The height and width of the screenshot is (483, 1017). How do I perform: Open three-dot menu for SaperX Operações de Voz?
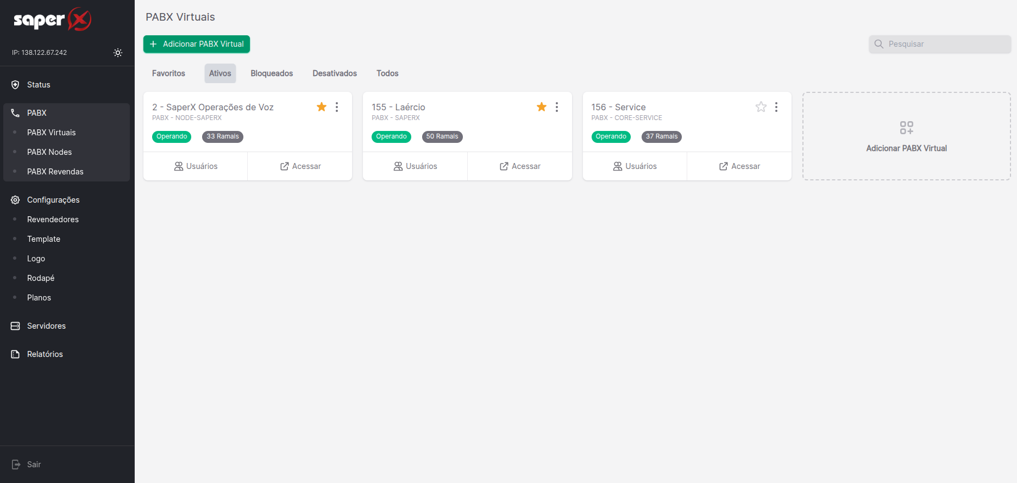(x=337, y=107)
